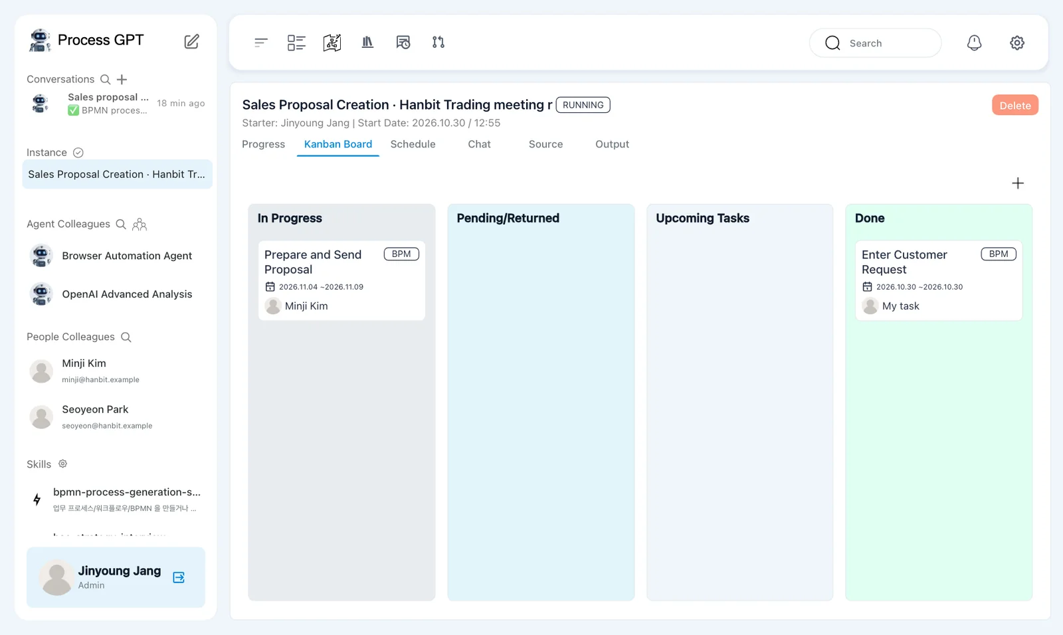Search Agent Colleagues via magnifier icon
This screenshot has height=635, width=1063.
point(121,224)
